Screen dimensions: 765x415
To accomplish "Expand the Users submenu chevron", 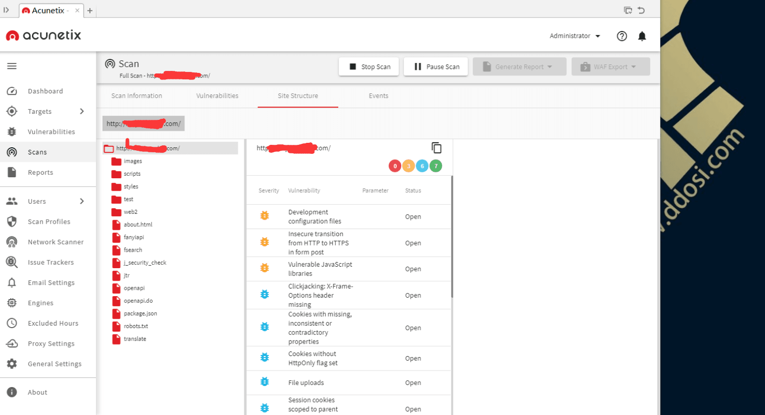I will tap(82, 201).
